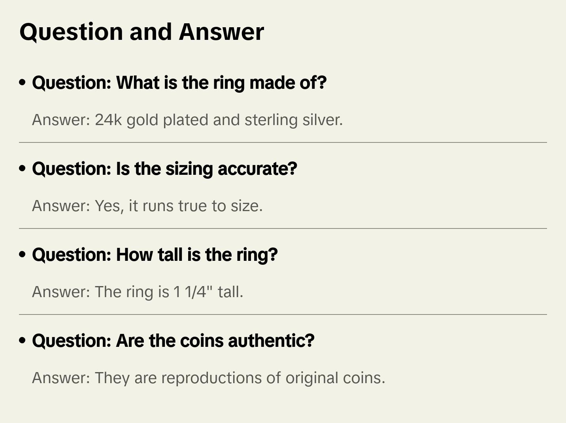The image size is (566, 423).
Task: Click the '24k' text in first answer
Action: (108, 120)
